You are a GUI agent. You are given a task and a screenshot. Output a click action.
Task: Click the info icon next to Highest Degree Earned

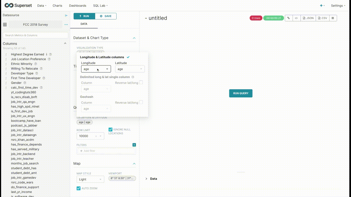[47, 54]
